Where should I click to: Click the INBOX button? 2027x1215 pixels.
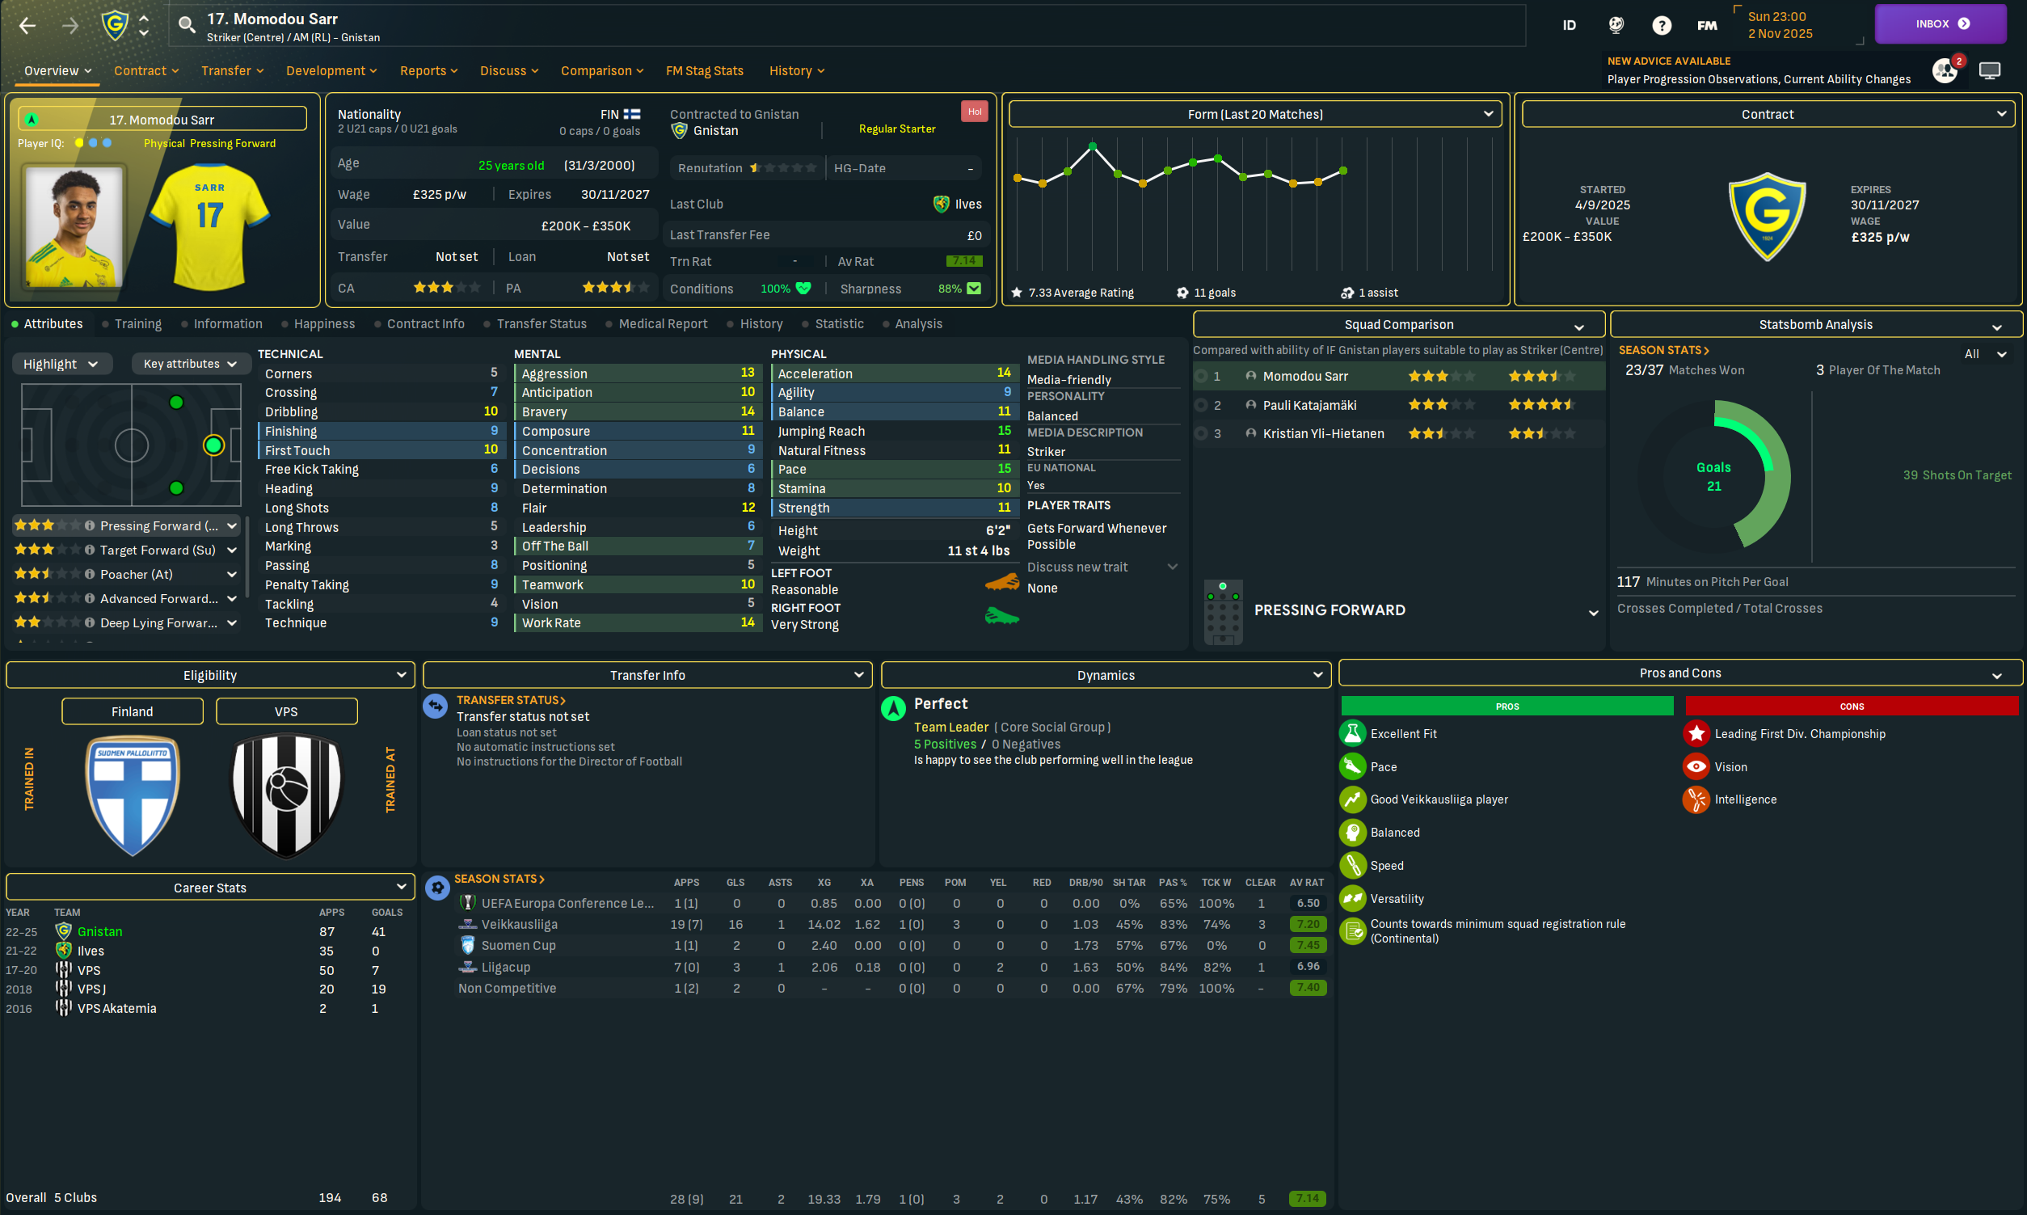1941,23
